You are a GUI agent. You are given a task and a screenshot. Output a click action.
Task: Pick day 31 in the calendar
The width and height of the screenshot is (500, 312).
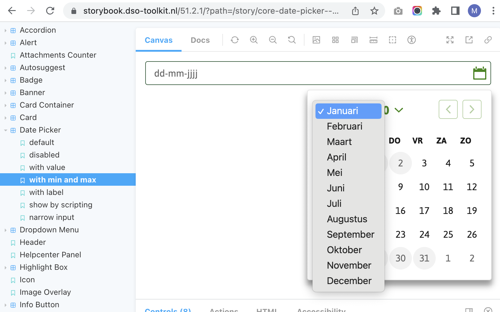point(424,258)
